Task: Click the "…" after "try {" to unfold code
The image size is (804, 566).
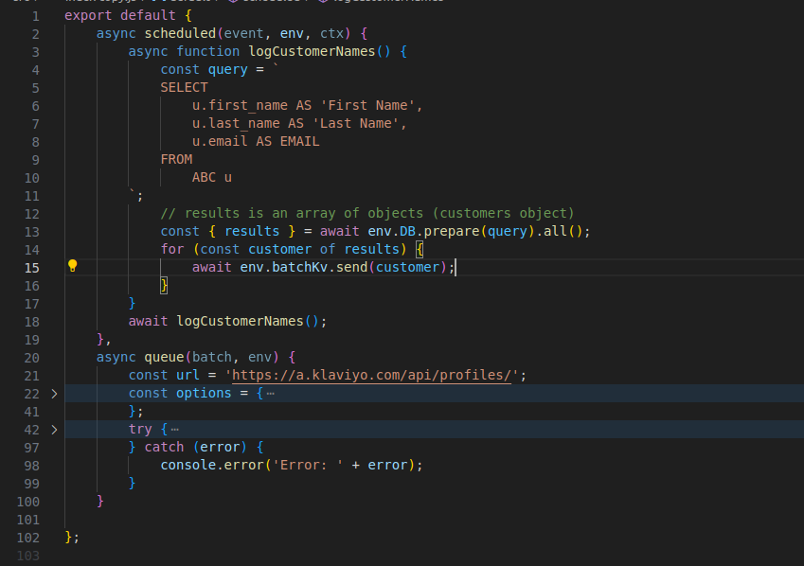Action: 176,429
